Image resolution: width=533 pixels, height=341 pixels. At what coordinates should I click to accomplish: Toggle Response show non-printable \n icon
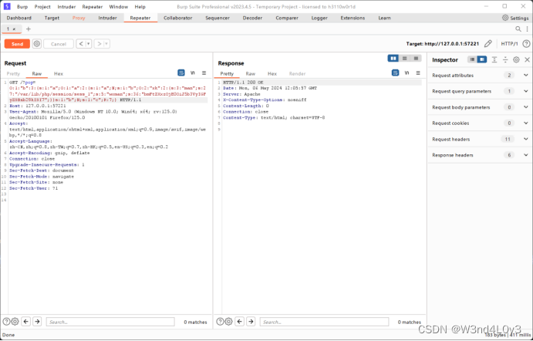pos(406,73)
